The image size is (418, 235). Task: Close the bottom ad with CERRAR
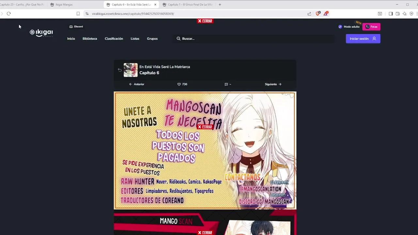tap(205, 233)
